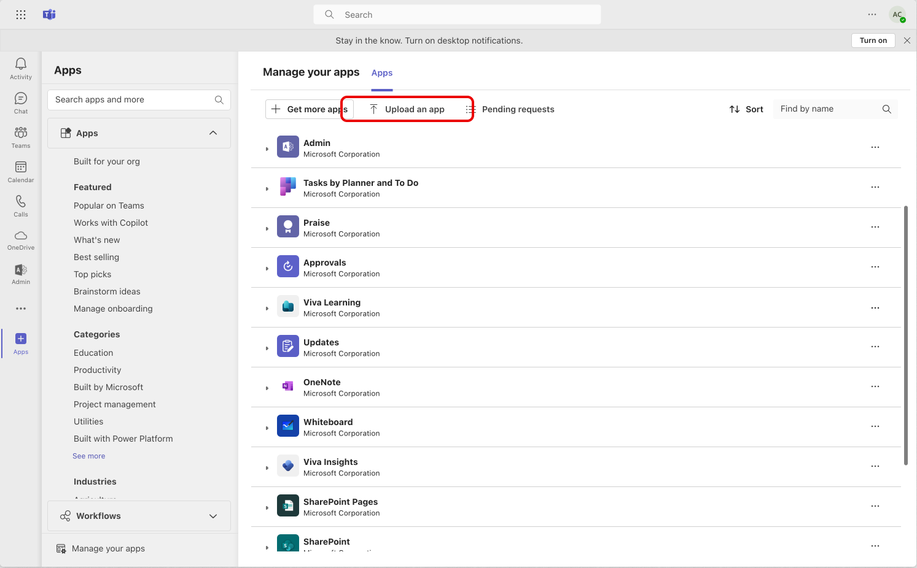Click the Tasks by Planner app icon

pos(288,186)
